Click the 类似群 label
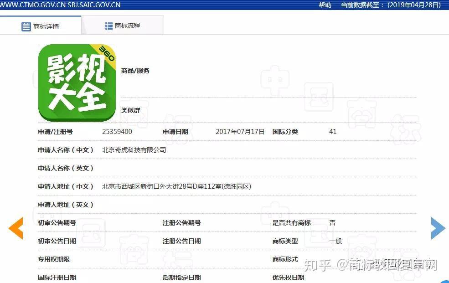The height and width of the screenshot is (283, 449). click(130, 110)
